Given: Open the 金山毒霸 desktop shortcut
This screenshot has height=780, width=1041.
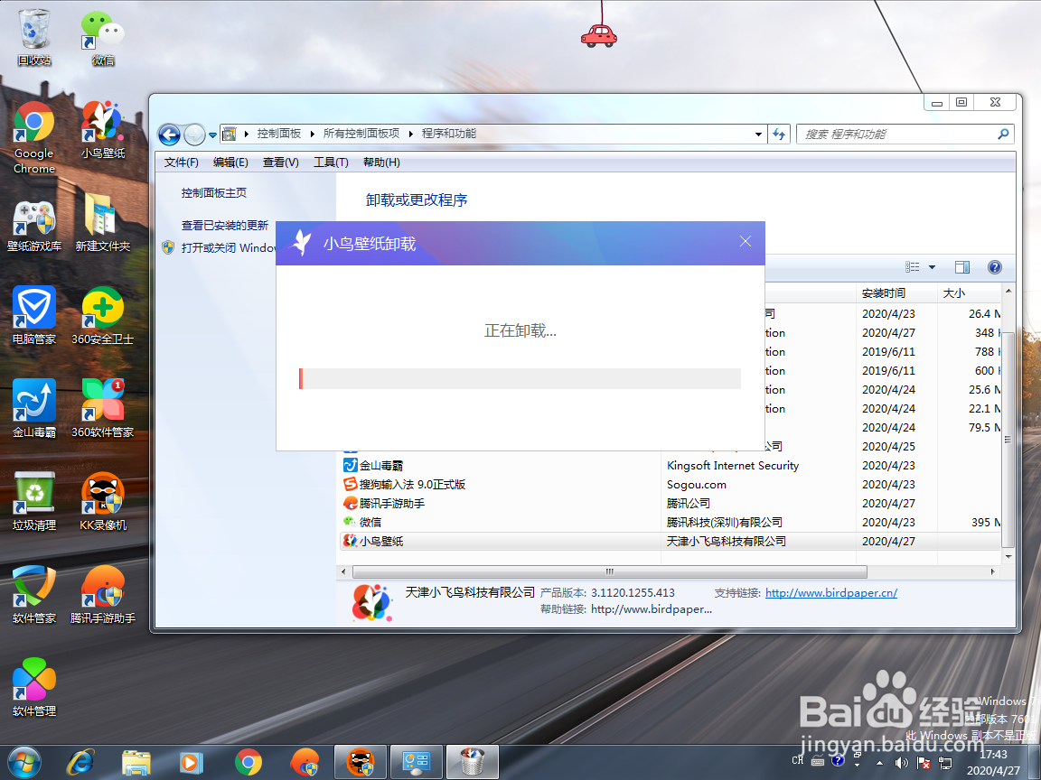Looking at the screenshot, I should coord(34,409).
